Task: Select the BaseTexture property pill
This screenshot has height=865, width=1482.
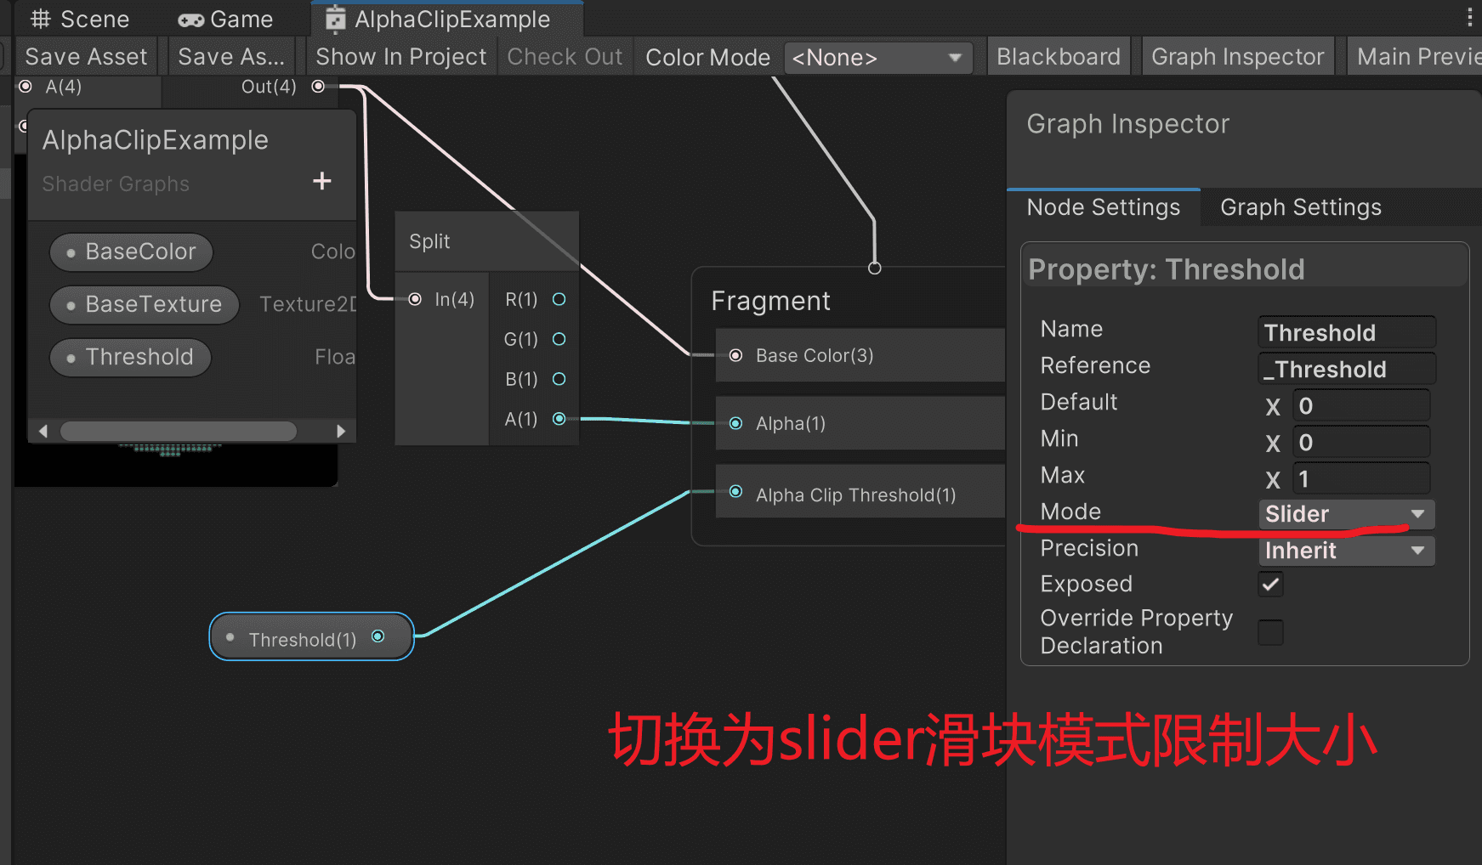Action: (x=144, y=305)
